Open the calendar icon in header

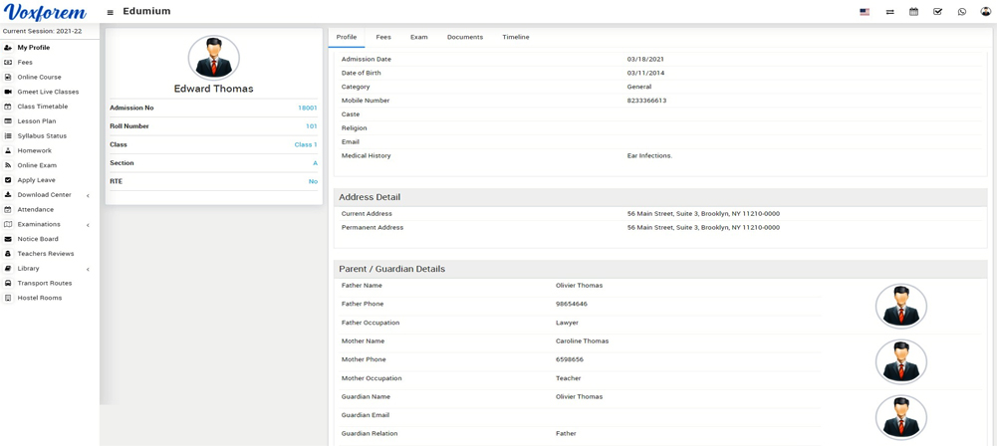[913, 12]
